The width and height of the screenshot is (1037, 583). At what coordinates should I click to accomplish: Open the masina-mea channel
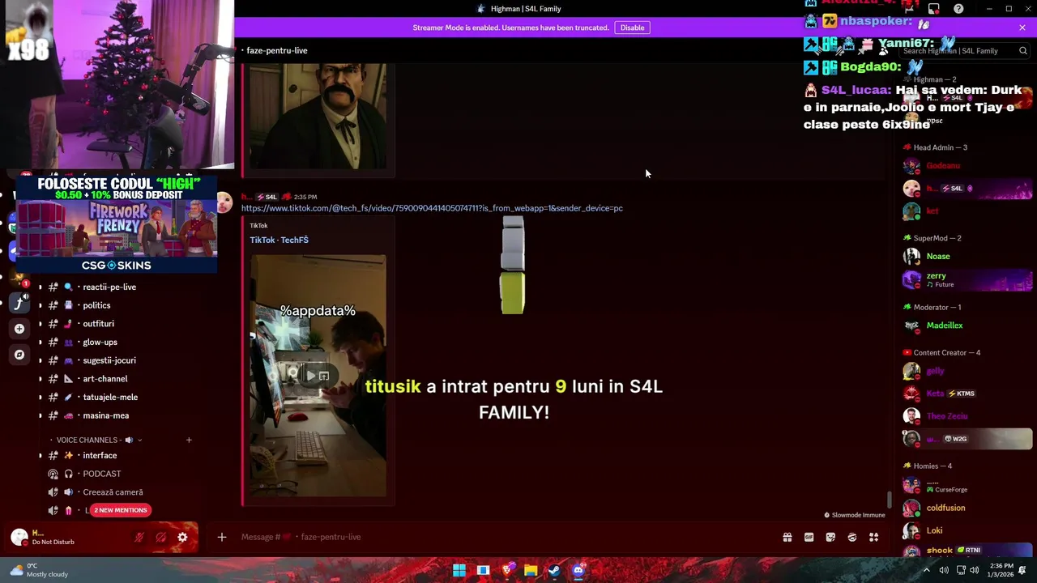(x=105, y=415)
